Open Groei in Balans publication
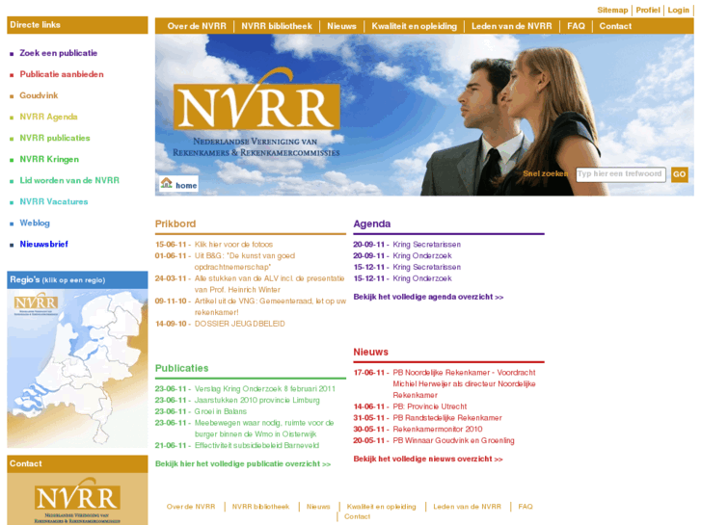 point(221,411)
